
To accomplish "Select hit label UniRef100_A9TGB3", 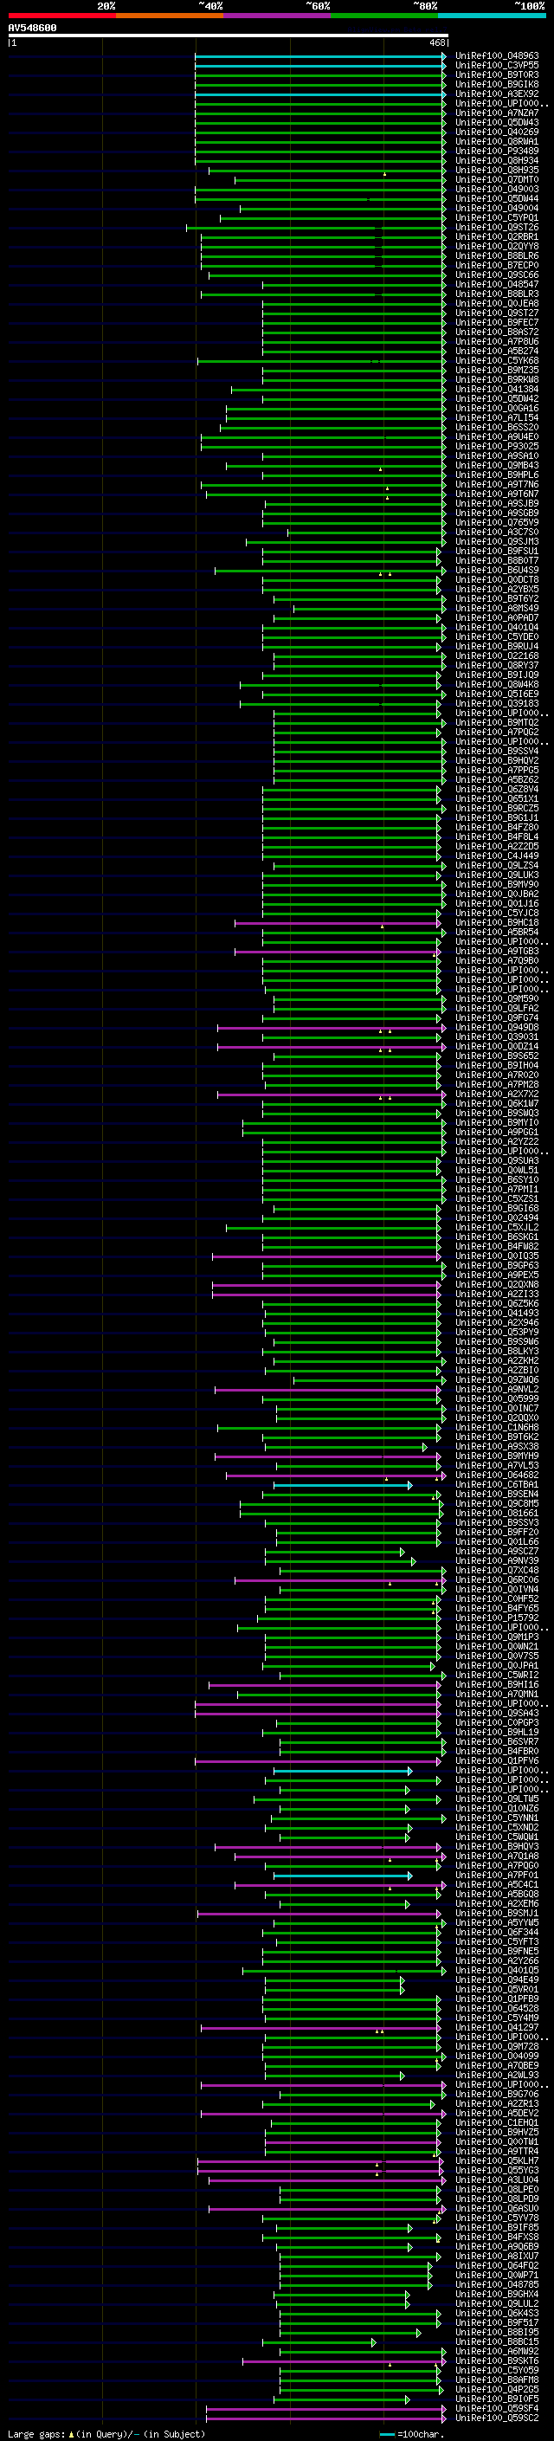I will pos(496,951).
